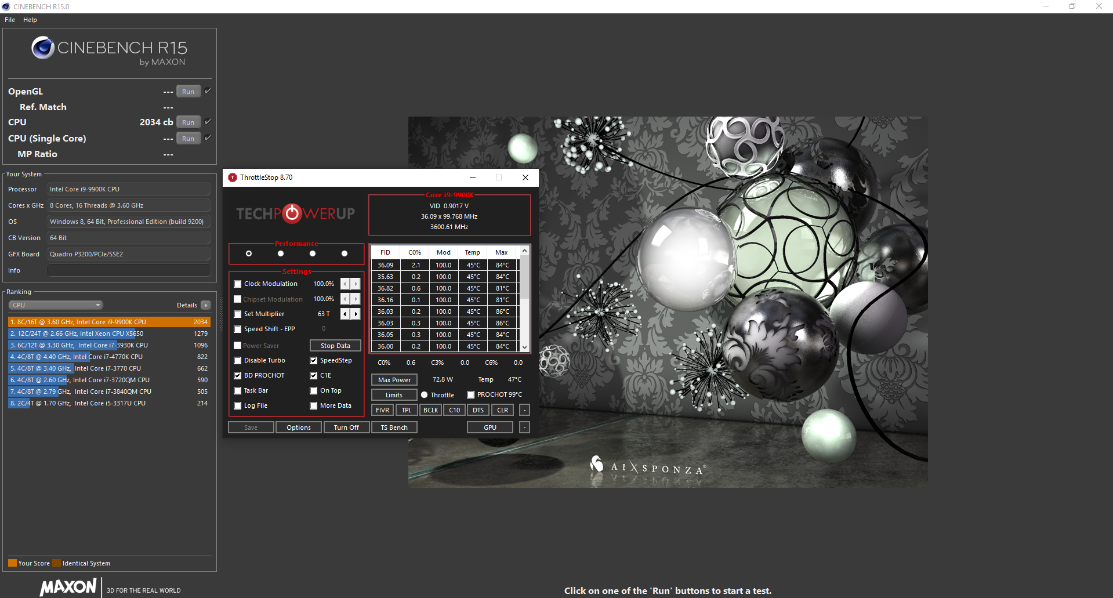Click the minus button beside GPU
The height and width of the screenshot is (598, 1113).
(524, 427)
